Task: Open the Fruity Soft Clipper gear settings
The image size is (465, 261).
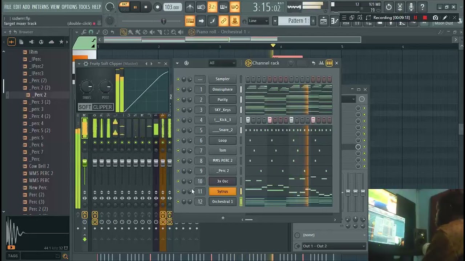Action: point(86,63)
